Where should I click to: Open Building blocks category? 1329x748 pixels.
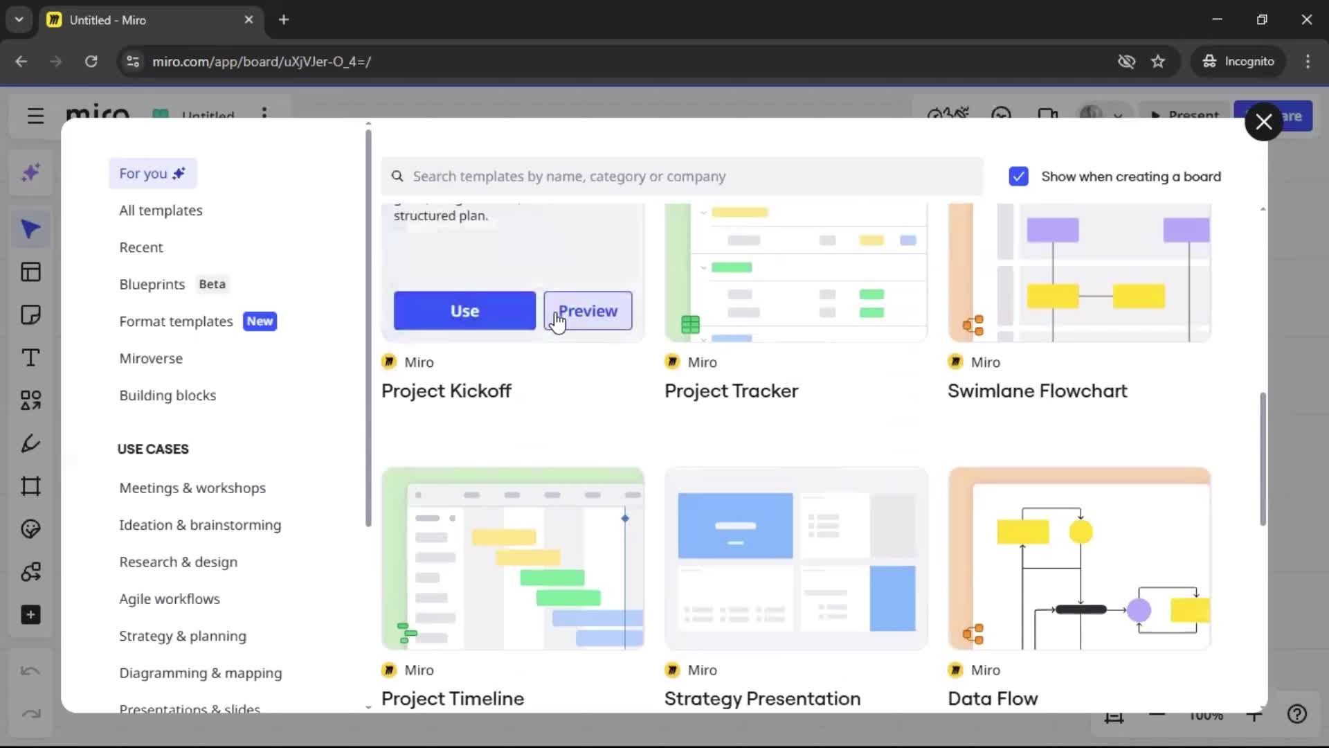[168, 395]
